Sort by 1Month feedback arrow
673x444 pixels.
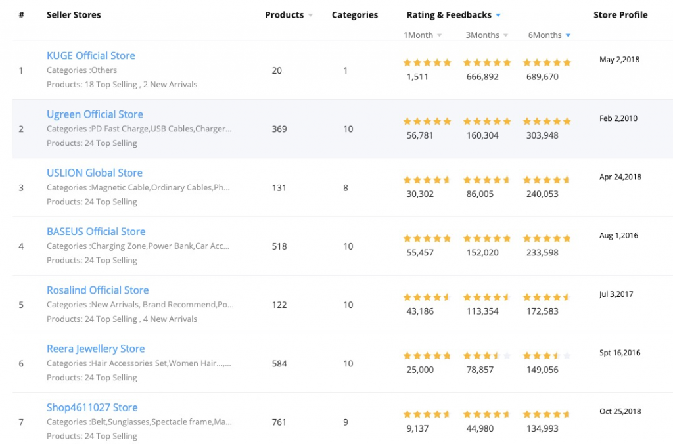click(440, 35)
